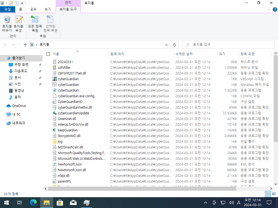Open Microsoft Edge from taskbar
The height and width of the screenshot is (208, 278).
point(33,203)
